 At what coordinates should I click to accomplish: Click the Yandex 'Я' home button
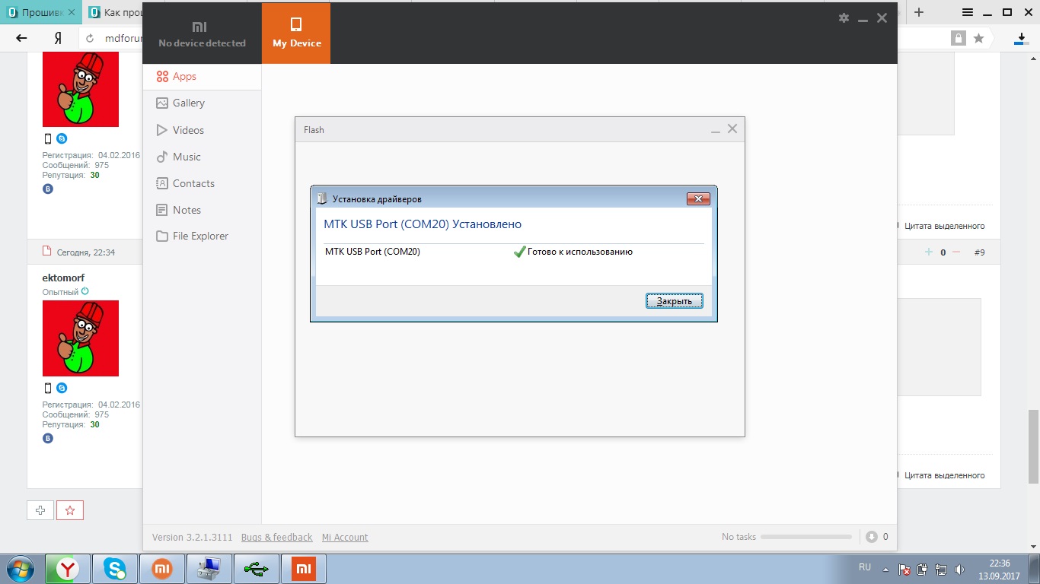click(x=58, y=38)
